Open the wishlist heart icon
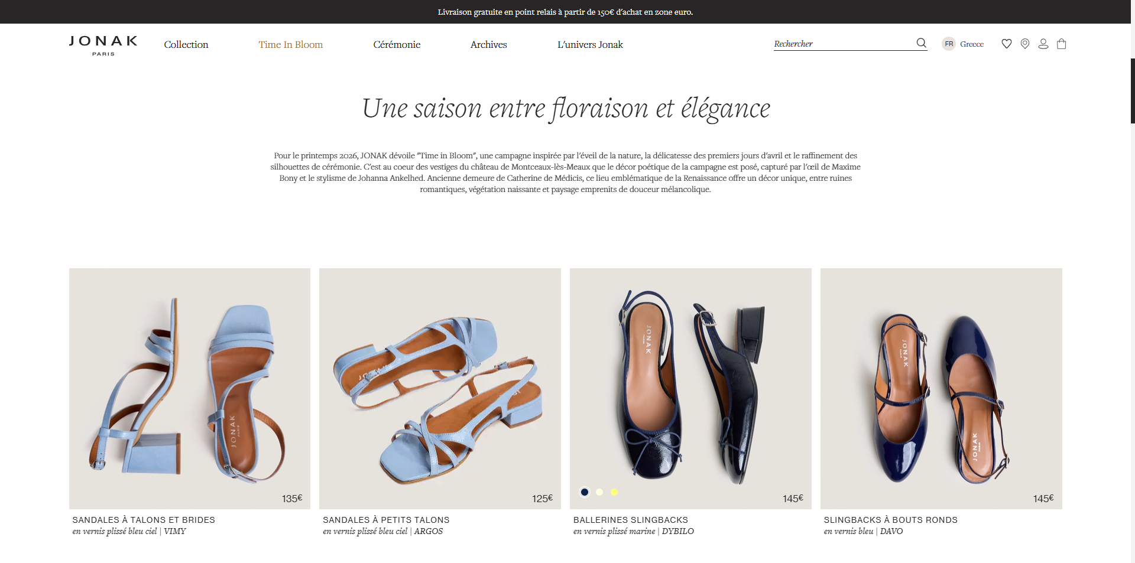 coord(1007,44)
